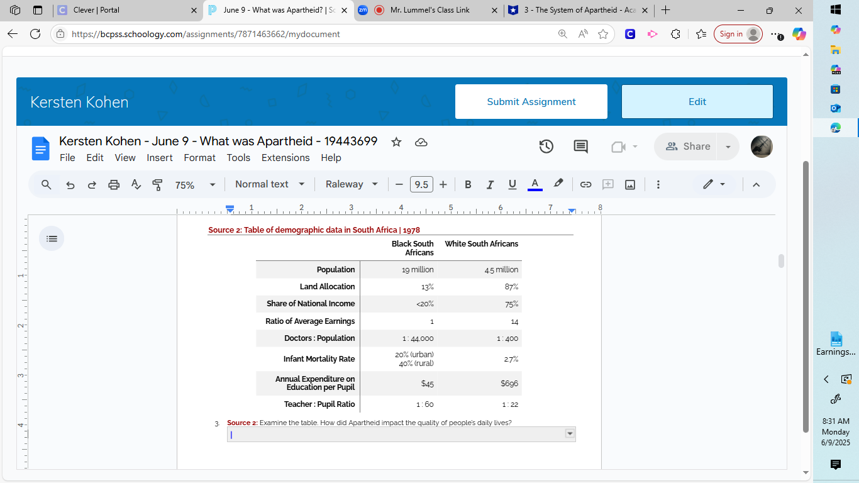This screenshot has height=483, width=859.
Task: Star this document
Action: [396, 142]
